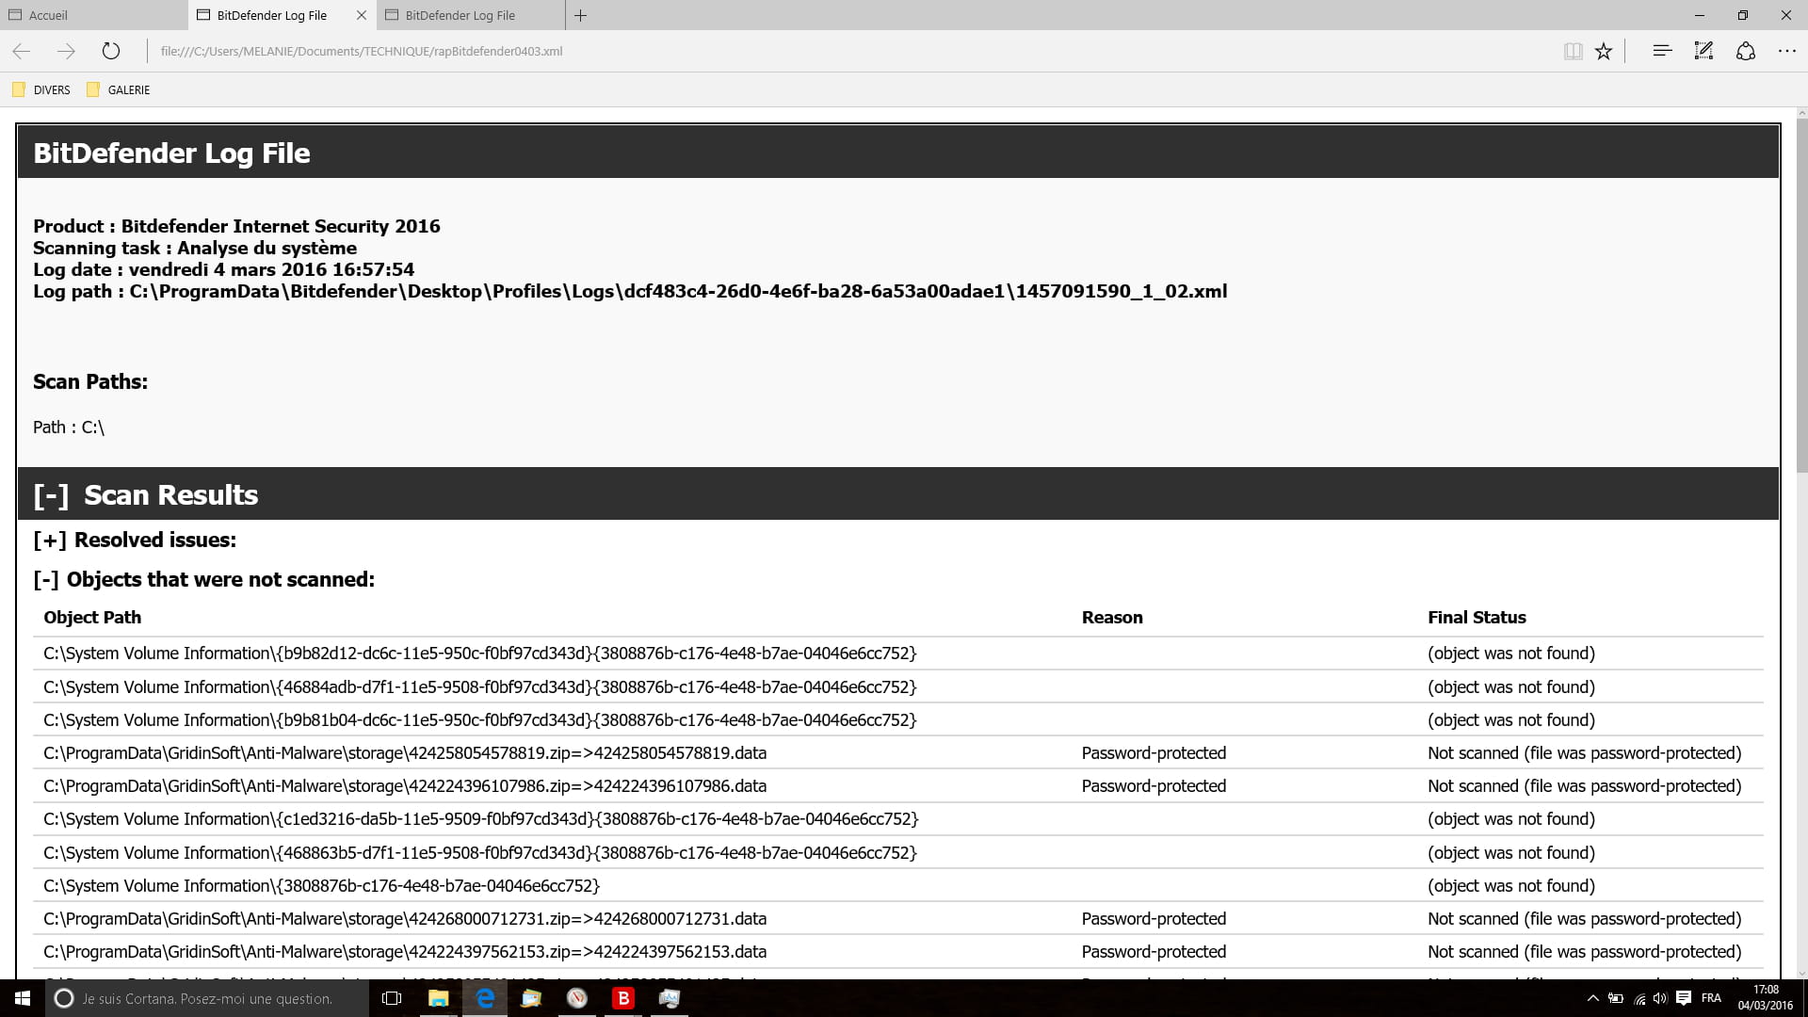Add page to favorites star icon
Screen dimensions: 1808x1017
(1604, 51)
